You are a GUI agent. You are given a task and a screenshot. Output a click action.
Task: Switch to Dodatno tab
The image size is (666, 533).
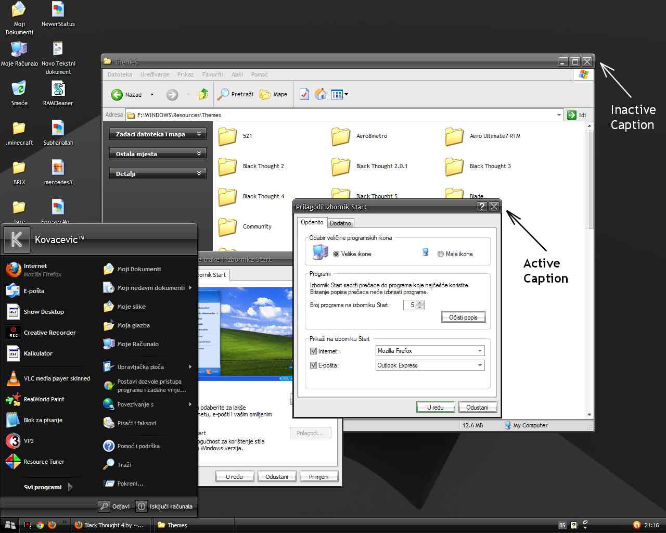click(340, 223)
